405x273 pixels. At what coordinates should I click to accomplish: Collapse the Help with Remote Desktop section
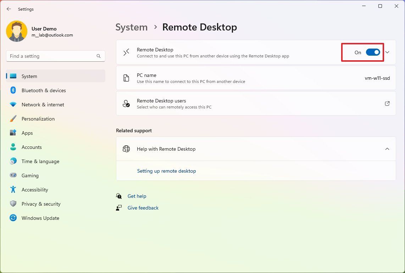pyautogui.click(x=387, y=149)
